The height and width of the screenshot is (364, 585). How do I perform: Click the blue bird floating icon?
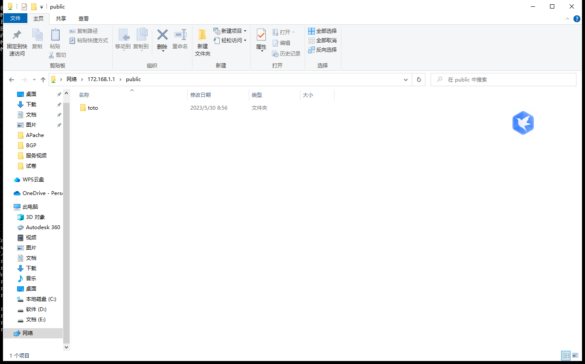point(523,123)
